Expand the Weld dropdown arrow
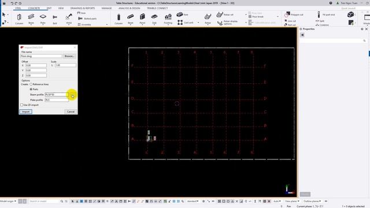The height and width of the screenshot is (208, 370). click(x=69, y=25)
